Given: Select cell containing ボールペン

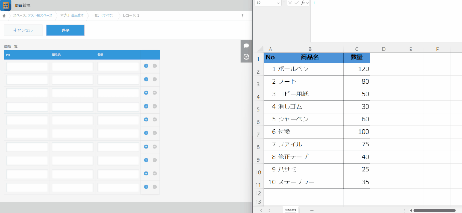Looking at the screenshot, I should [x=310, y=69].
